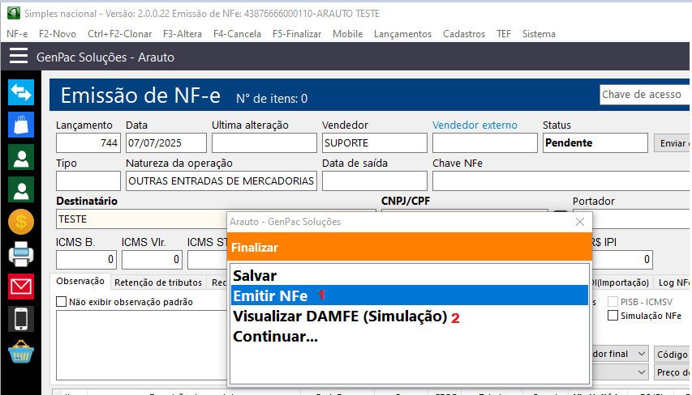The image size is (692, 395).
Task: Close the Finalizar dialog with the X
Action: (579, 221)
